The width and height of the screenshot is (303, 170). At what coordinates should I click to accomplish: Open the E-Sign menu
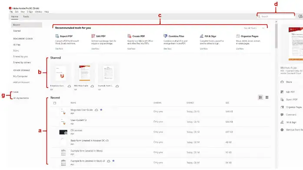pos(30,12)
